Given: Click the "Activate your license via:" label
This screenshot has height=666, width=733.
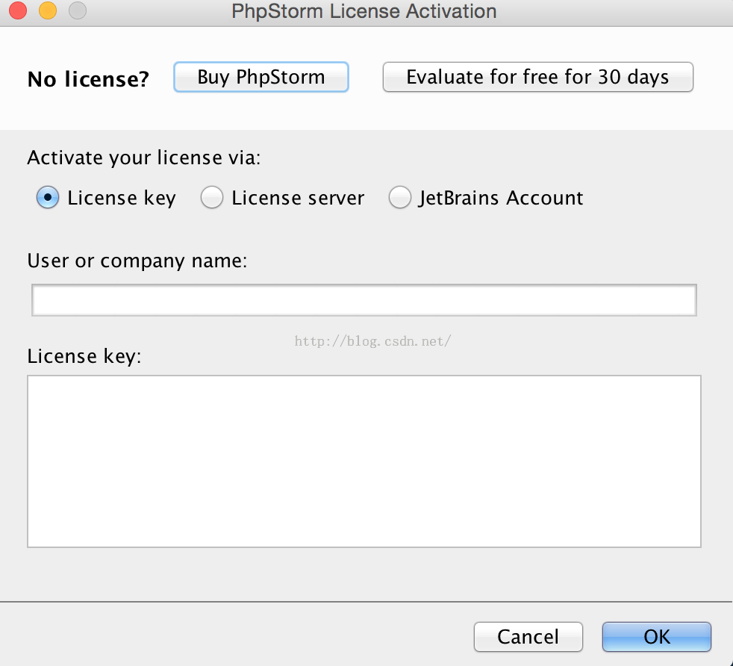Looking at the screenshot, I should (144, 158).
